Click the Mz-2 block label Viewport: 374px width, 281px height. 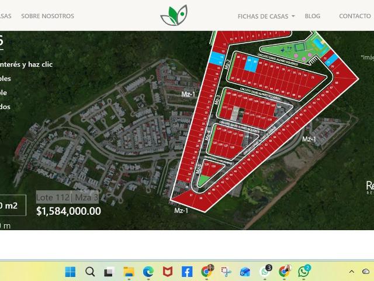[228, 64]
